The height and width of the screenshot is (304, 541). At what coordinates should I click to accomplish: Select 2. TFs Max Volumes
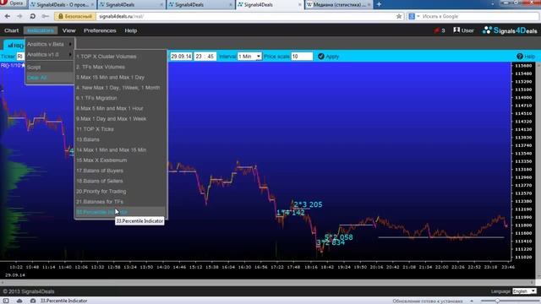click(121, 67)
